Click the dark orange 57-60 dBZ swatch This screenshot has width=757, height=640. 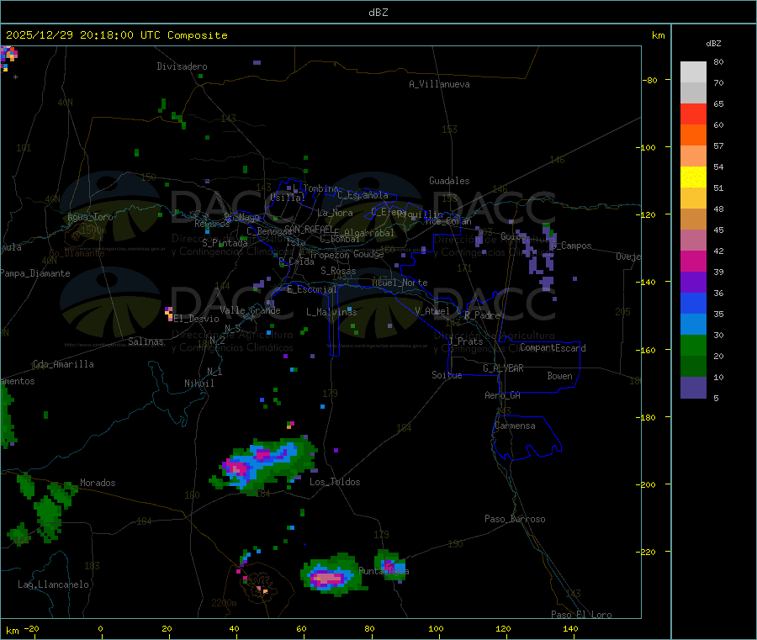click(693, 135)
